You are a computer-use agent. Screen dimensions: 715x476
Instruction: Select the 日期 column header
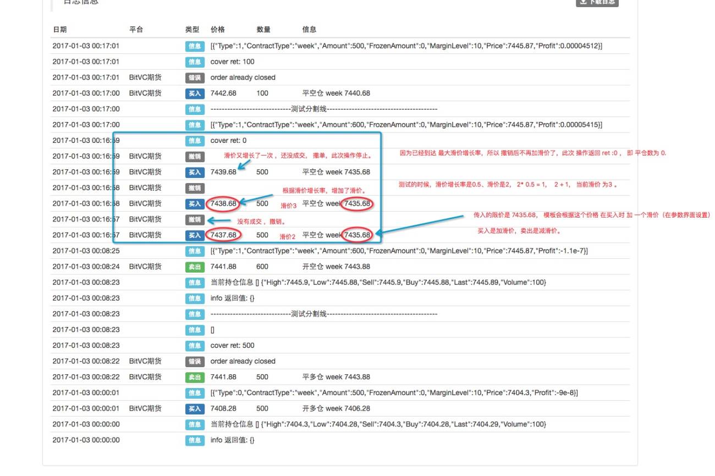pos(59,30)
